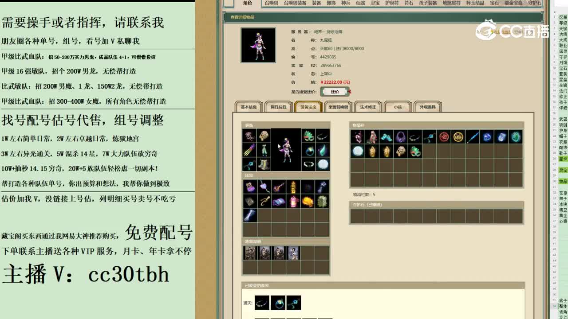Click the pink lantern treasure icon

[293, 202]
